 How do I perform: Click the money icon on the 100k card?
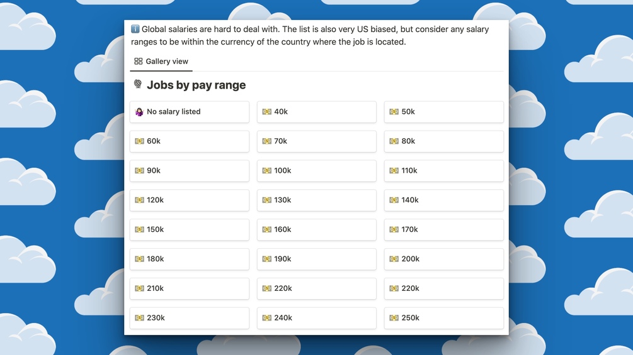coord(266,171)
